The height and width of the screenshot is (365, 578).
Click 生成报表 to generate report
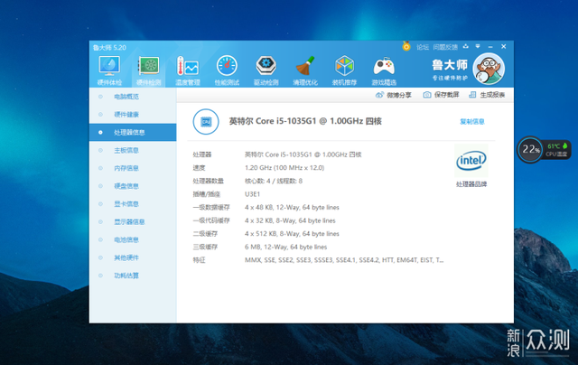(487, 95)
